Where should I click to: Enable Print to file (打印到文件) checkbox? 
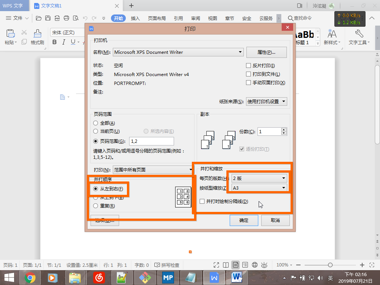pyautogui.click(x=248, y=74)
